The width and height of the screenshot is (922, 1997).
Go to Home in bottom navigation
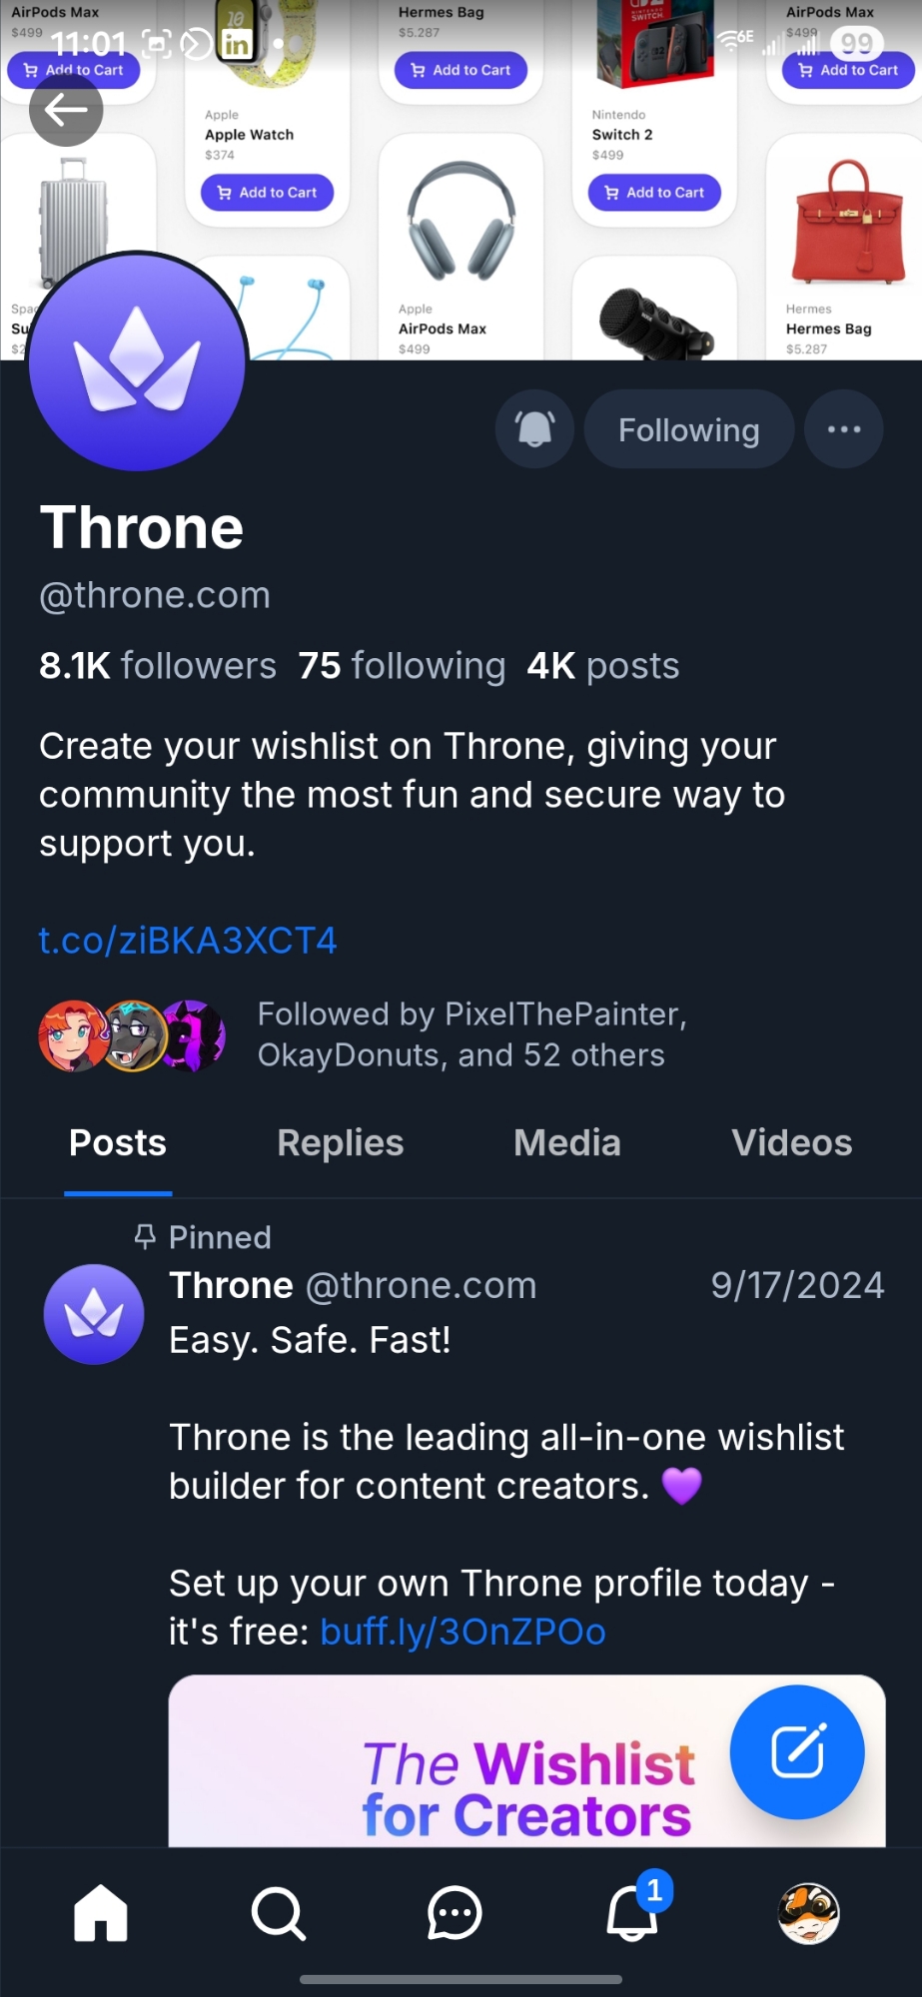[101, 1913]
